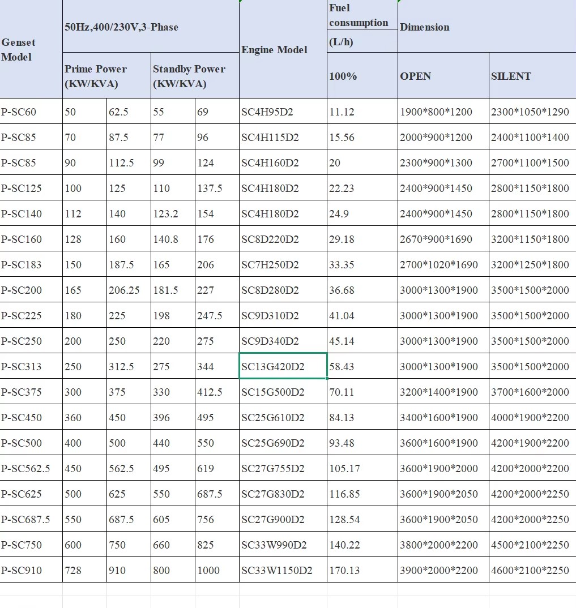
Task: Select the "100%" header cell
Action: pos(362,75)
